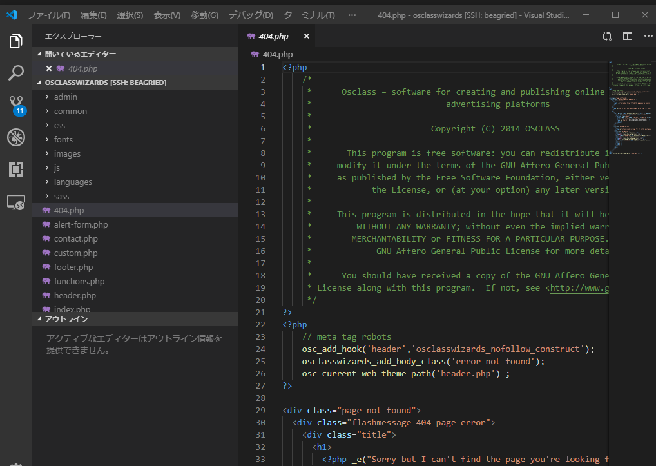The image size is (656, 466).
Task: Open the ターミナル(T) menu
Action: click(309, 15)
